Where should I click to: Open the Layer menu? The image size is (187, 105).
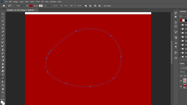point(21,2)
